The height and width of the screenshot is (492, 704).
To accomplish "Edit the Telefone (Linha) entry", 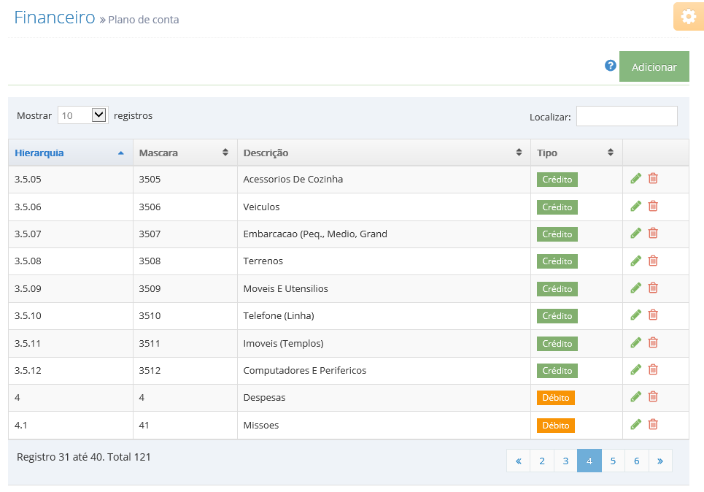I will [635, 315].
